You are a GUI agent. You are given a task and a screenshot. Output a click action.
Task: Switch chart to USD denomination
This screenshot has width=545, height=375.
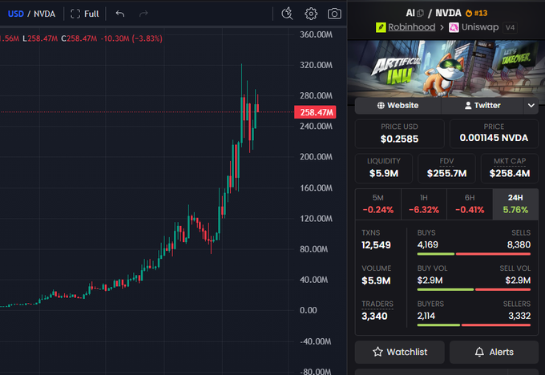click(x=16, y=14)
